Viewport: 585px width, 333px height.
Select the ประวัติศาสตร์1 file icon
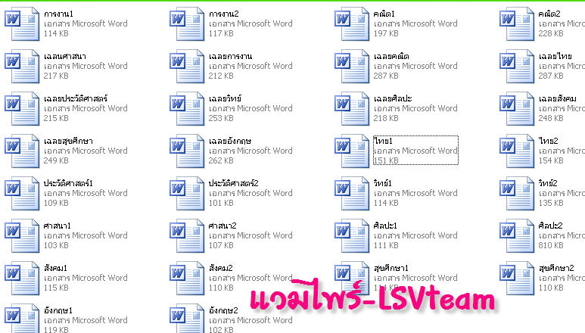(22, 194)
